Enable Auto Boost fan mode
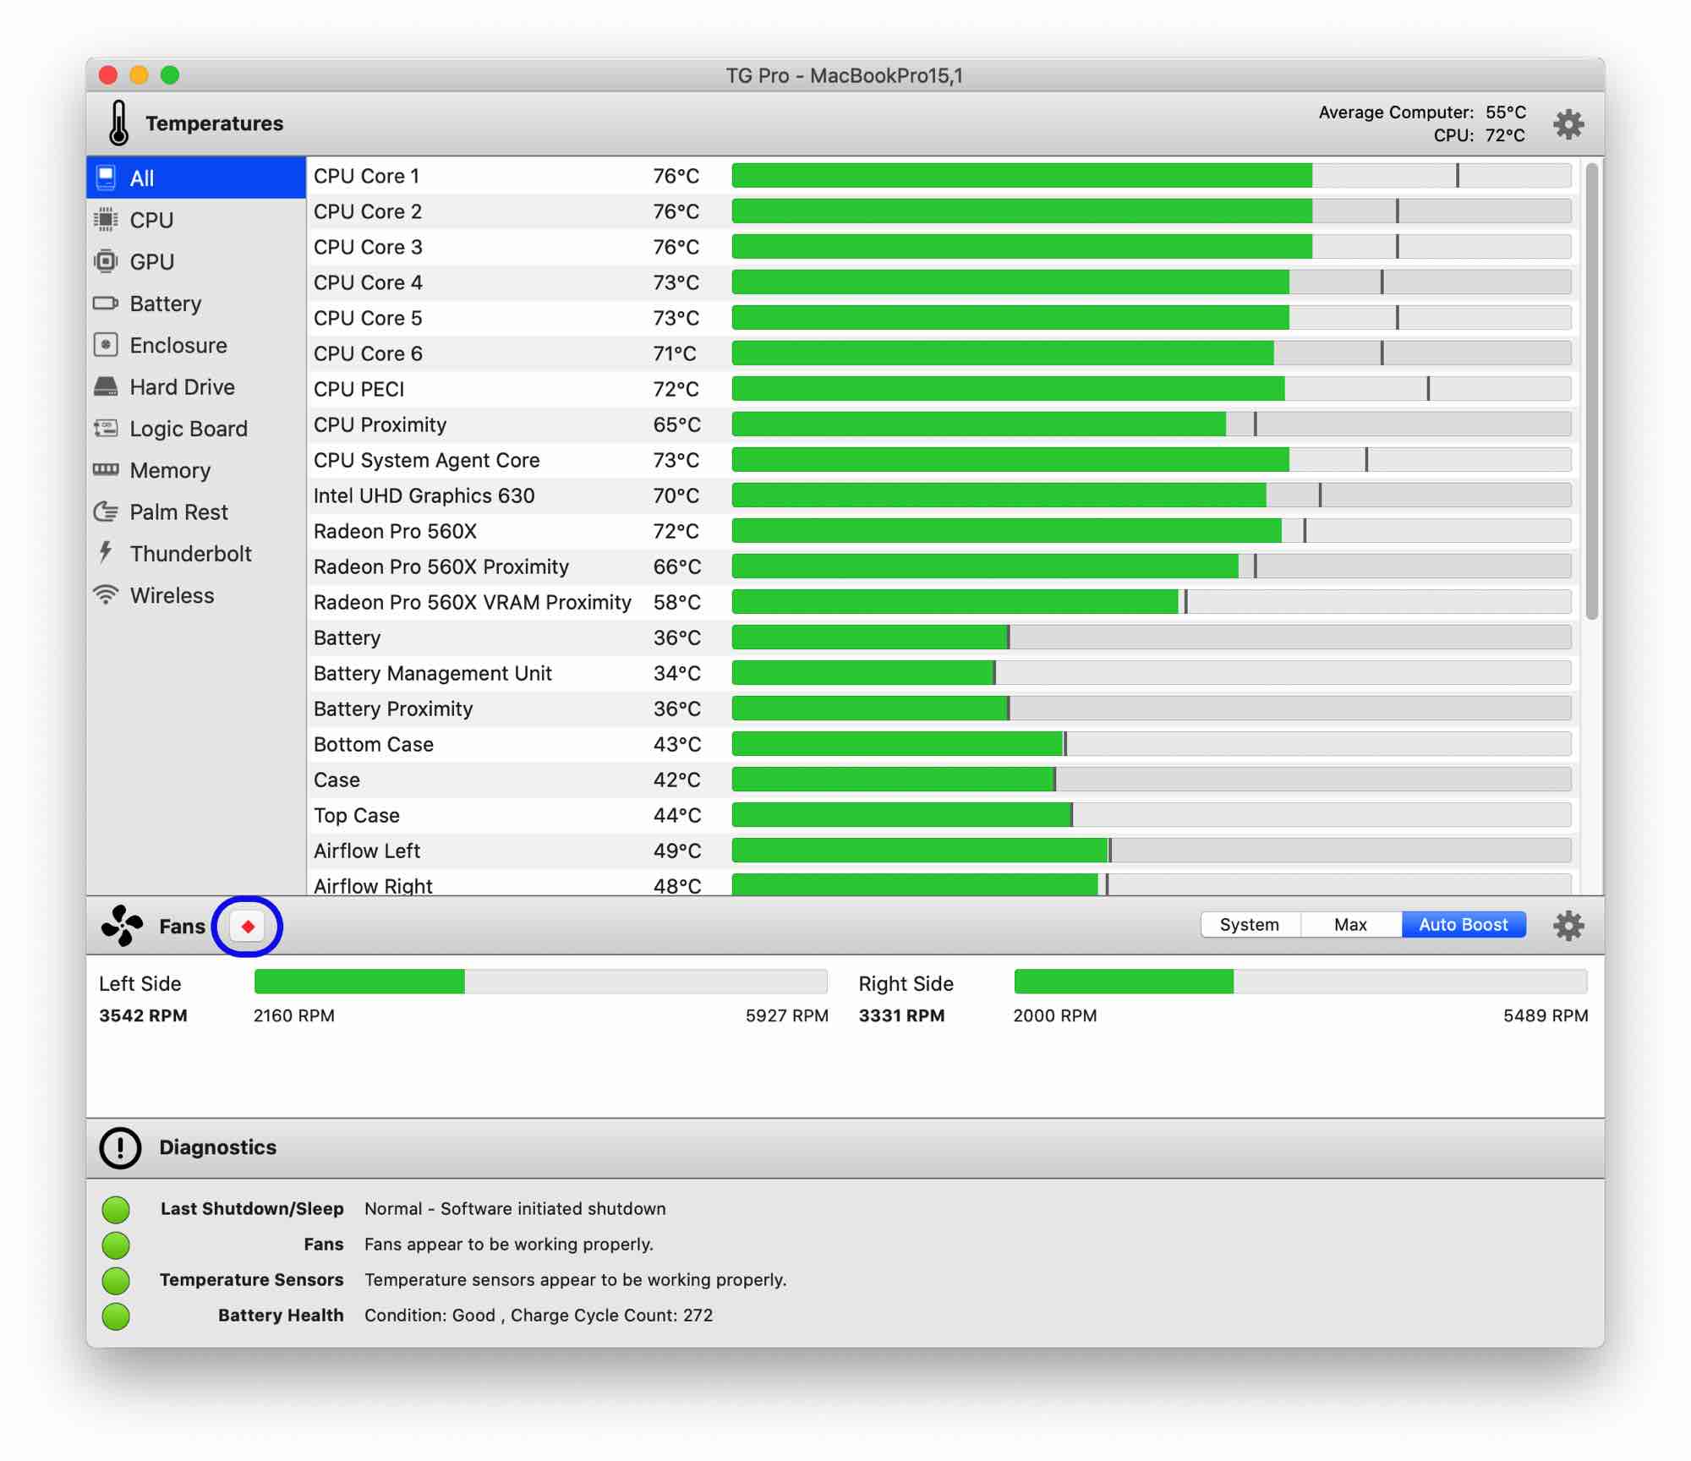1691x1461 pixels. click(x=1463, y=924)
